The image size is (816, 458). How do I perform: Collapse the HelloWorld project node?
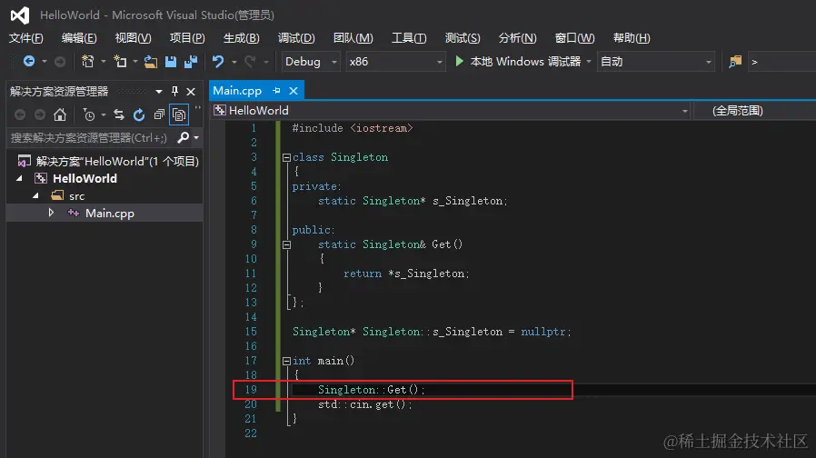tap(19, 178)
